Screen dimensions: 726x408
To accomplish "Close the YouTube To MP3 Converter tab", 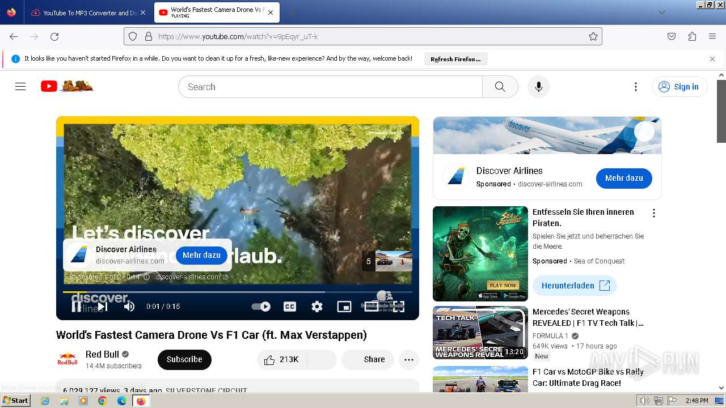I will coord(142,12).
